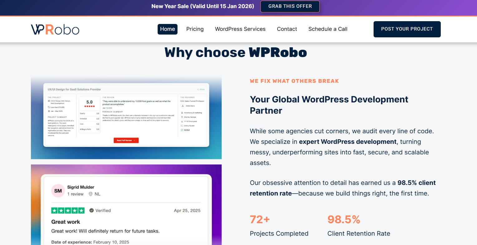Click the Grab This Offer button
Image resolution: width=477 pixels, height=245 pixels.
[290, 6]
